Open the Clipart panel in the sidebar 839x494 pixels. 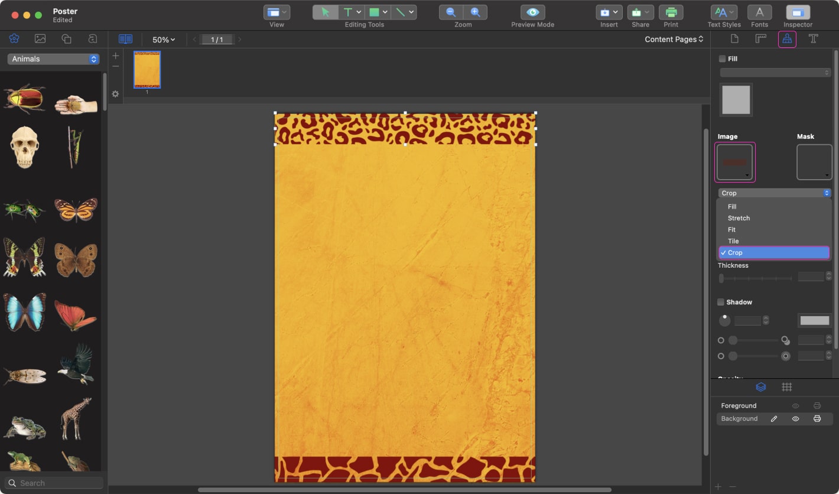tap(14, 38)
